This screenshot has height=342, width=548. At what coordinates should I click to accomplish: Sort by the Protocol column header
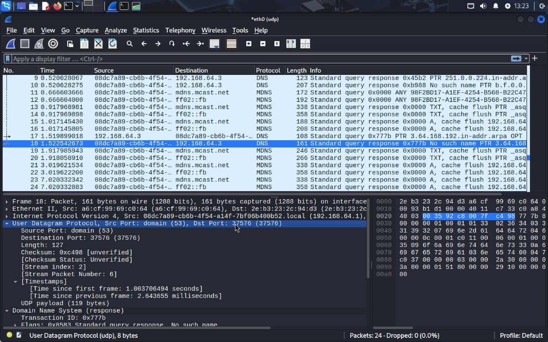(269, 70)
